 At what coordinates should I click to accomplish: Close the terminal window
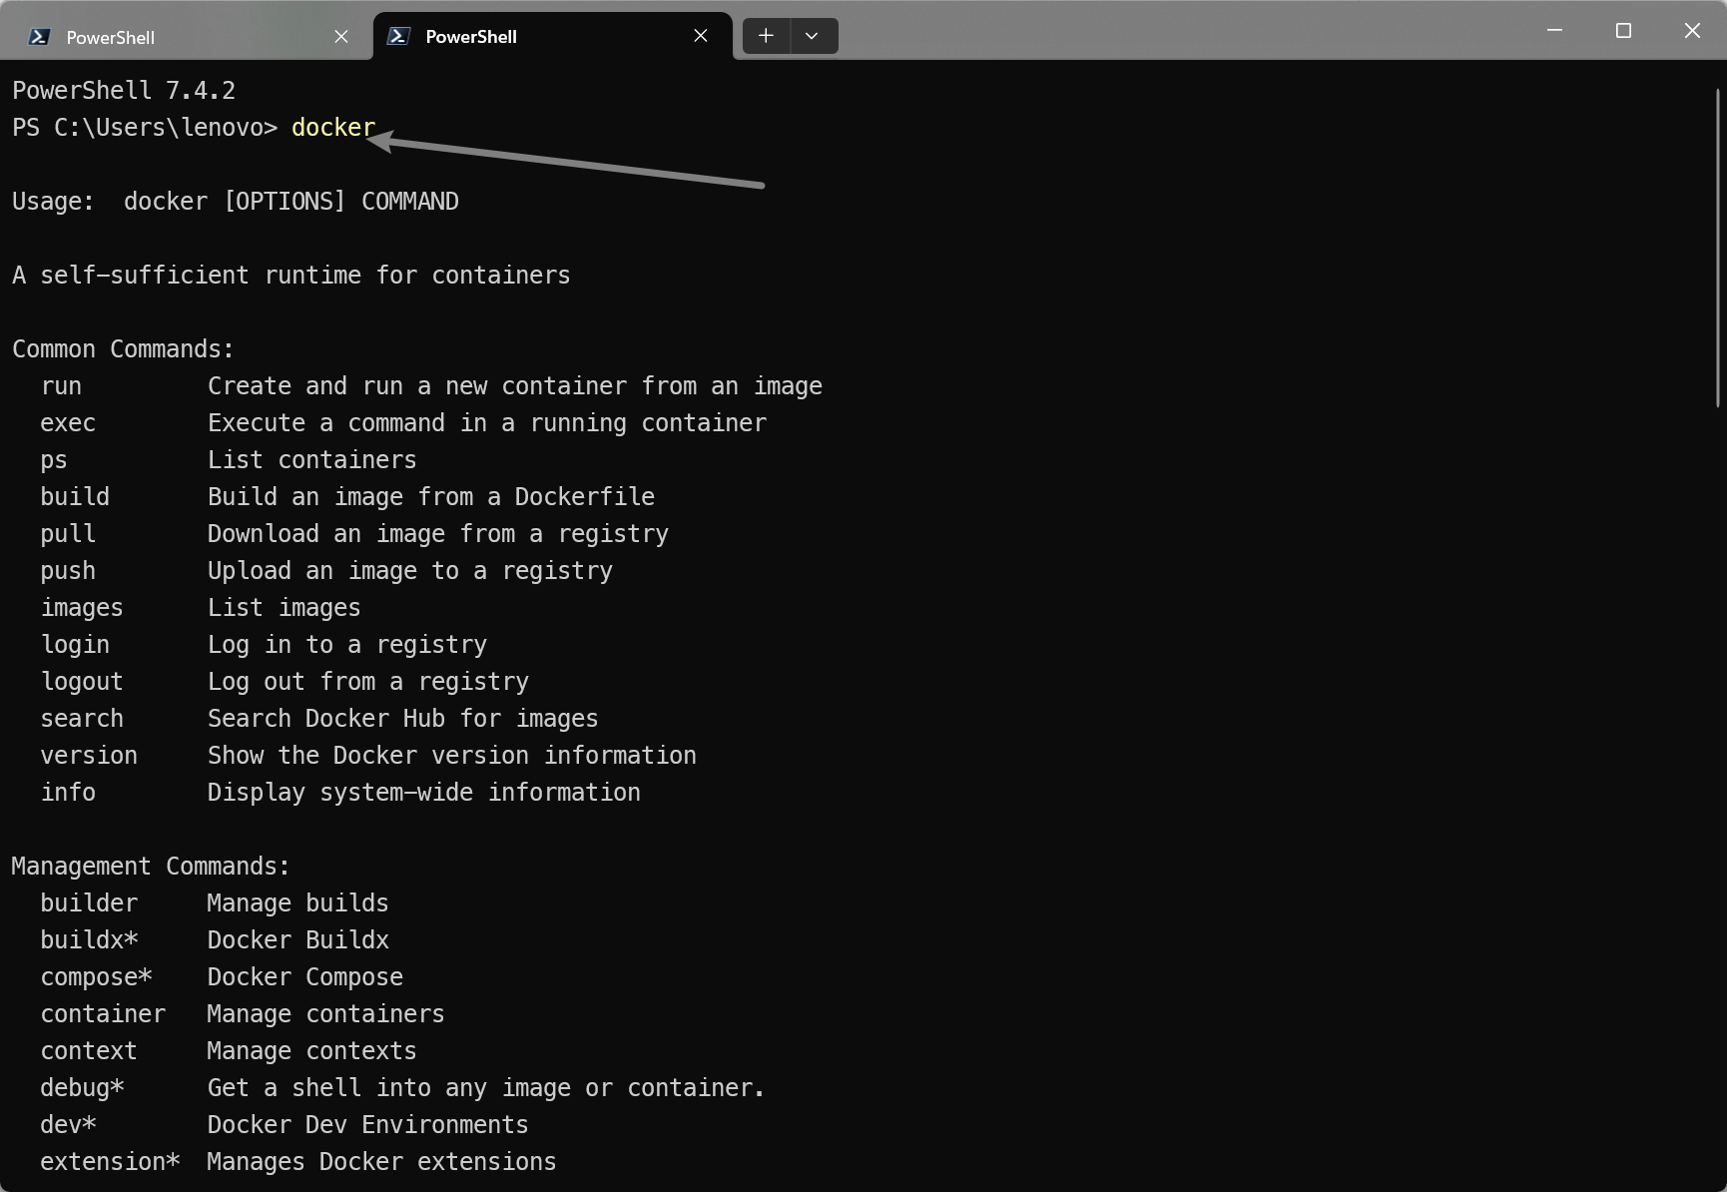1692,31
